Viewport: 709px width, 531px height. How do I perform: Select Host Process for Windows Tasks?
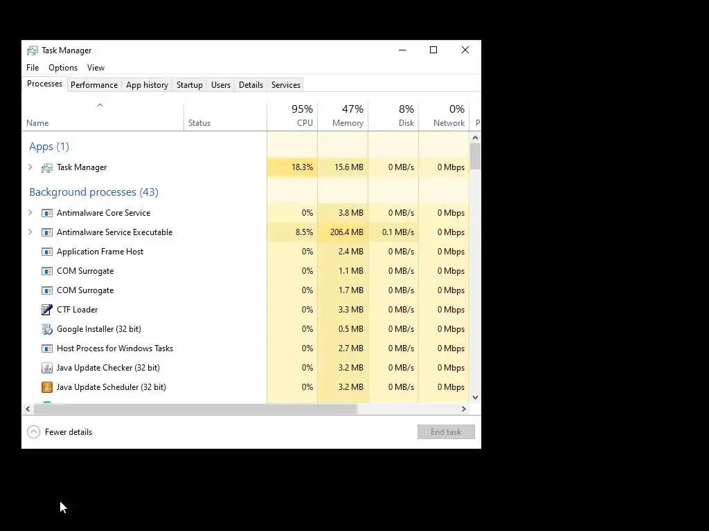click(x=115, y=348)
